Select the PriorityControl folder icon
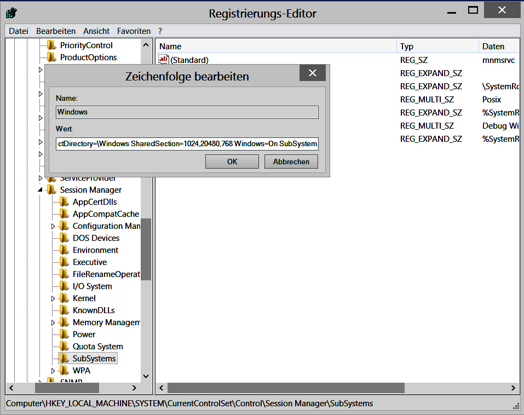The height and width of the screenshot is (415, 524). click(x=51, y=45)
